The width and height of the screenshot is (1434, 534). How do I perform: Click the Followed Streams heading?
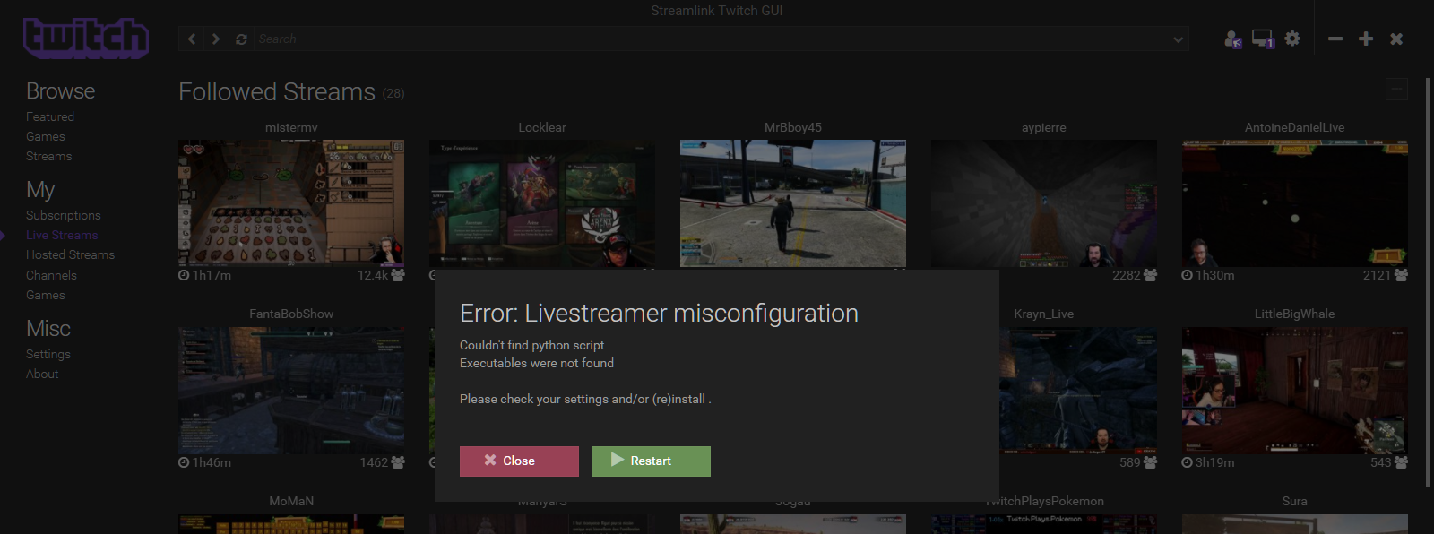click(277, 92)
